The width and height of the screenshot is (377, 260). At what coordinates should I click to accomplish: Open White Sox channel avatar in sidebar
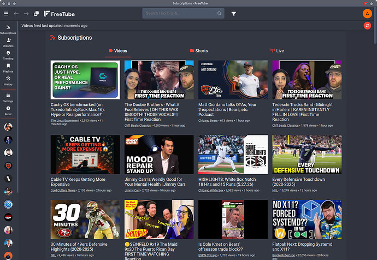point(8,179)
